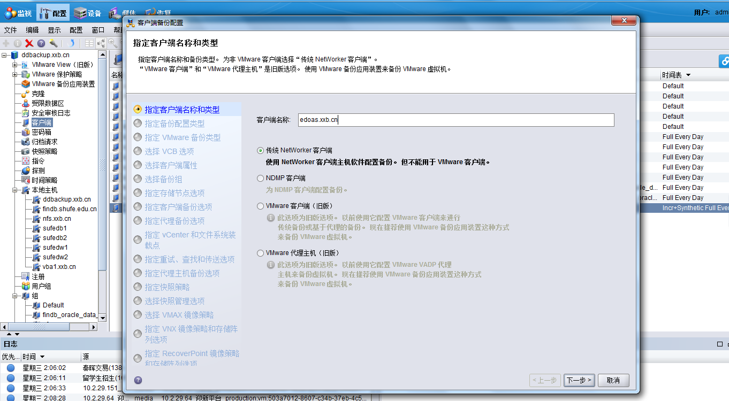The height and width of the screenshot is (401, 729).
Task: Close the 客户端备份配置 dialog
Action: (625, 21)
